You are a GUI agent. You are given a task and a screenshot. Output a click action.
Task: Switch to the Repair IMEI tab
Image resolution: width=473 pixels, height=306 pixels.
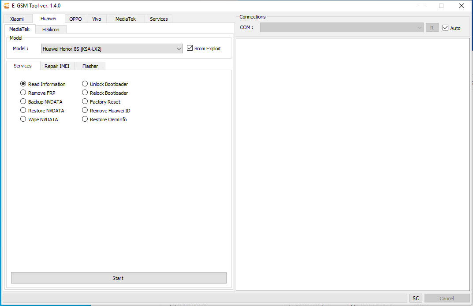point(57,66)
